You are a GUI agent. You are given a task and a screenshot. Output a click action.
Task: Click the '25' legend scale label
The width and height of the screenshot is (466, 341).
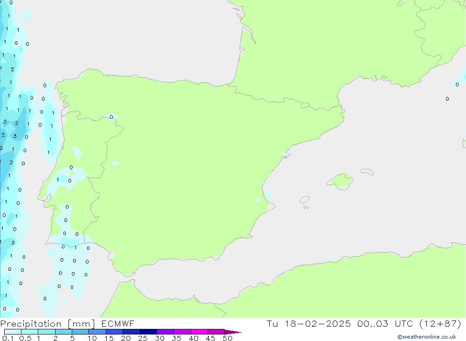tap(143, 338)
